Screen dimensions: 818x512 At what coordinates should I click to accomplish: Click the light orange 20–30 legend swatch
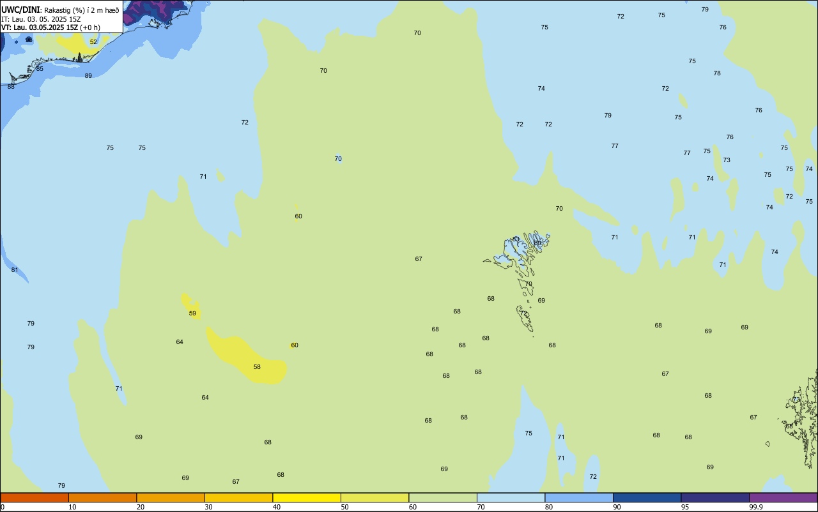pos(171,497)
